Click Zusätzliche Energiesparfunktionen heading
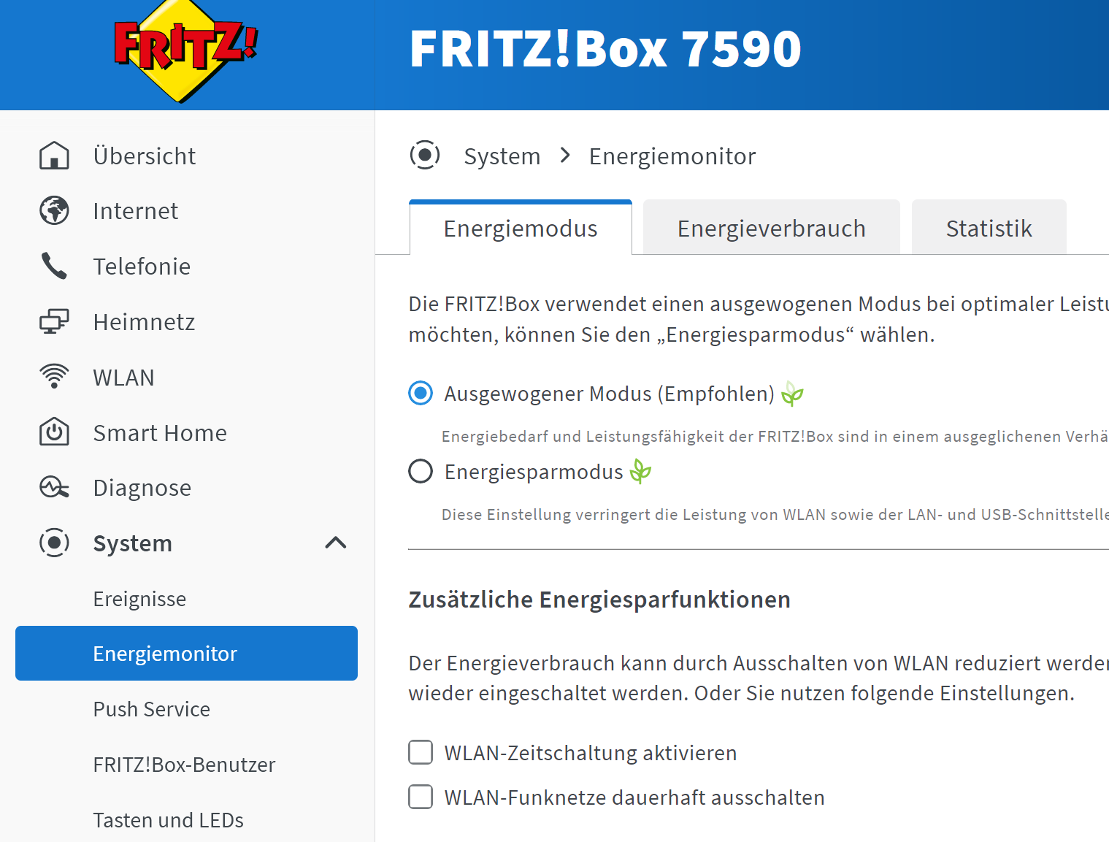Screen dimensions: 1109x842 click(599, 600)
